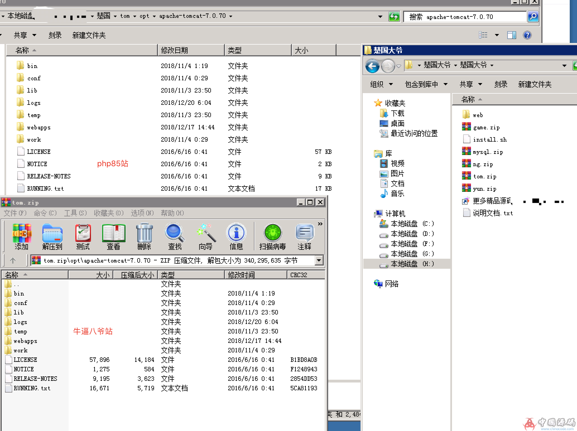
Task: Open 帮助(H) menu in WinRAR
Action: [x=172, y=213]
